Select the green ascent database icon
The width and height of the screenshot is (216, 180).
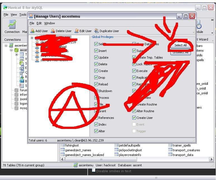point(16,50)
